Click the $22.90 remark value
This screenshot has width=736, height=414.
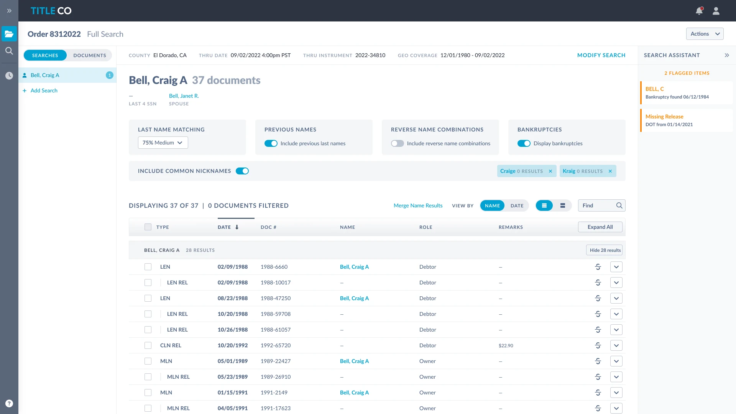click(x=506, y=345)
